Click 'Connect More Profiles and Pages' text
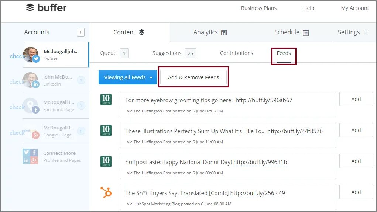 (62, 157)
